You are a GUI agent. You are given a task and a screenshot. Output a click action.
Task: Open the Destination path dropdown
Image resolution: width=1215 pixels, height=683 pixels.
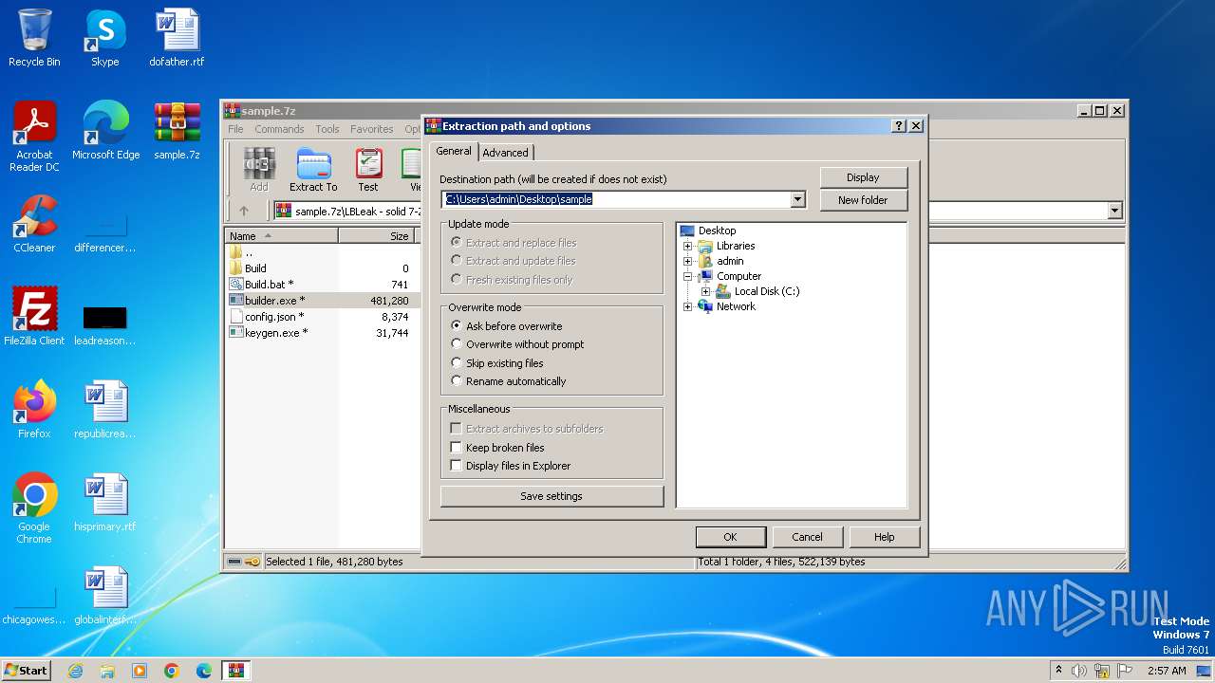click(x=797, y=199)
